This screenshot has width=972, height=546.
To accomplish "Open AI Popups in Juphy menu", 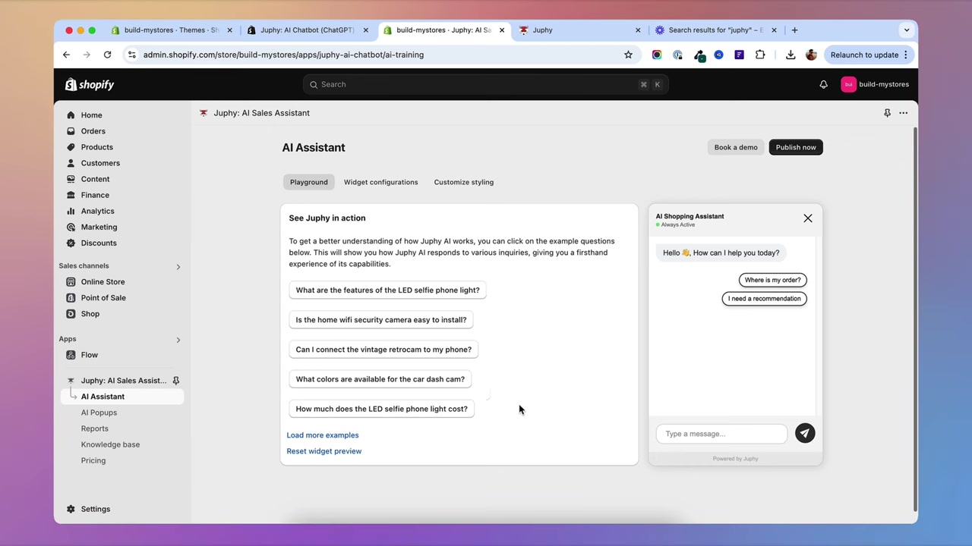I will click(x=99, y=413).
